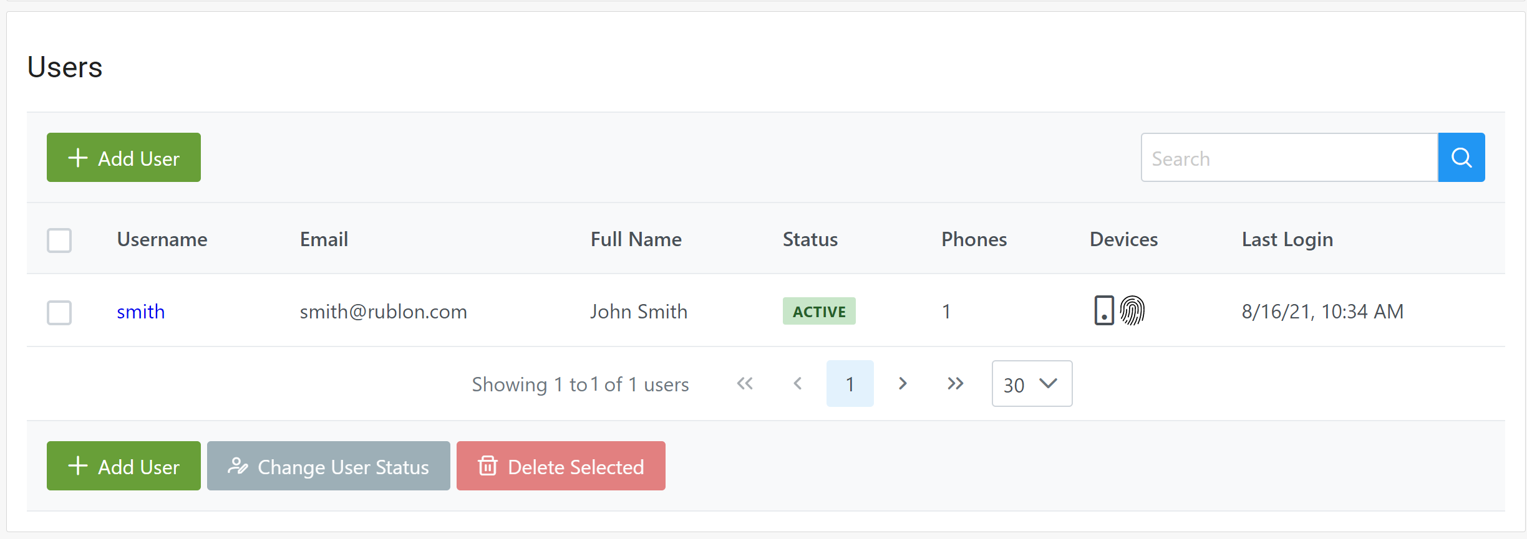Check the box beside user smith
The image size is (1527, 539).
pyautogui.click(x=59, y=313)
